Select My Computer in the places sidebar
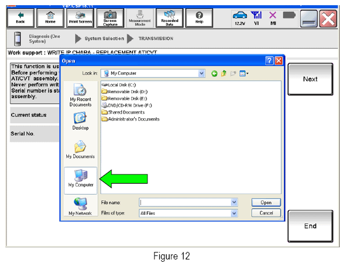 click(x=81, y=180)
